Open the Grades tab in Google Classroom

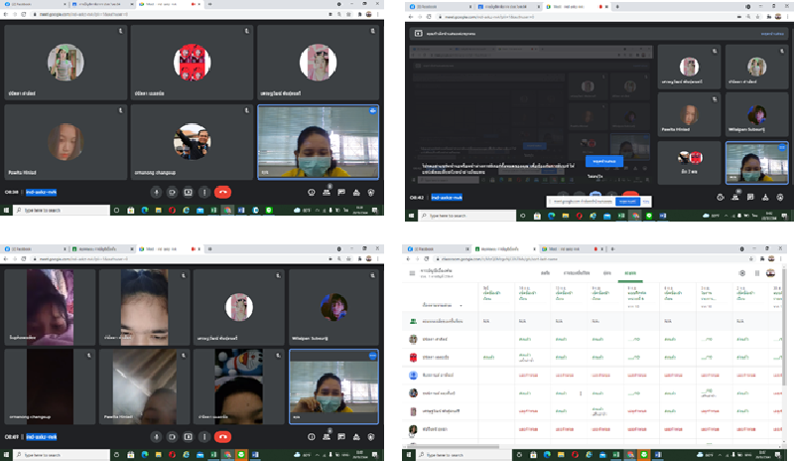tap(630, 272)
